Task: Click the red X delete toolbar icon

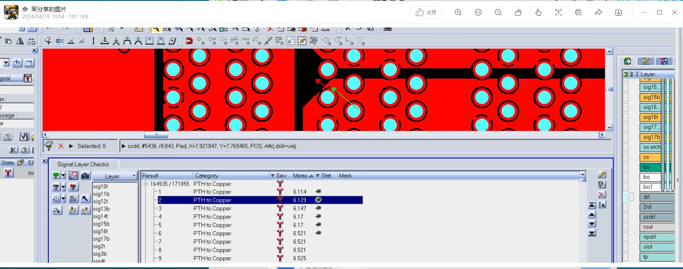Action: 270,29
